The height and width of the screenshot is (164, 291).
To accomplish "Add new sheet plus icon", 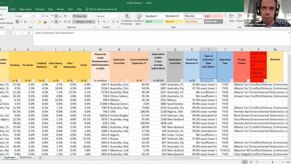I will (40, 158).
